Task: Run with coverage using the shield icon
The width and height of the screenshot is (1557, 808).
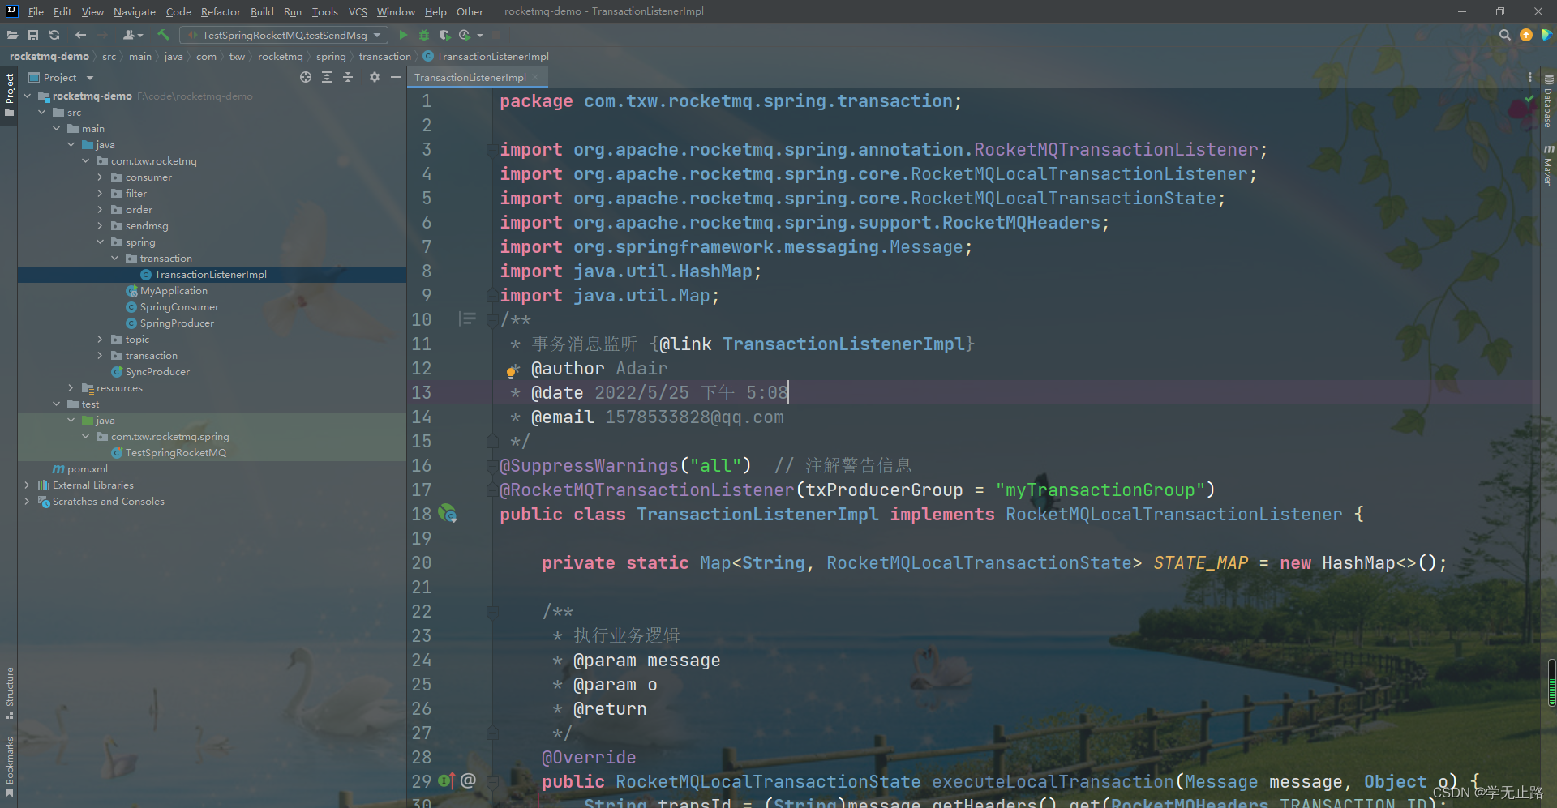Action: point(444,35)
